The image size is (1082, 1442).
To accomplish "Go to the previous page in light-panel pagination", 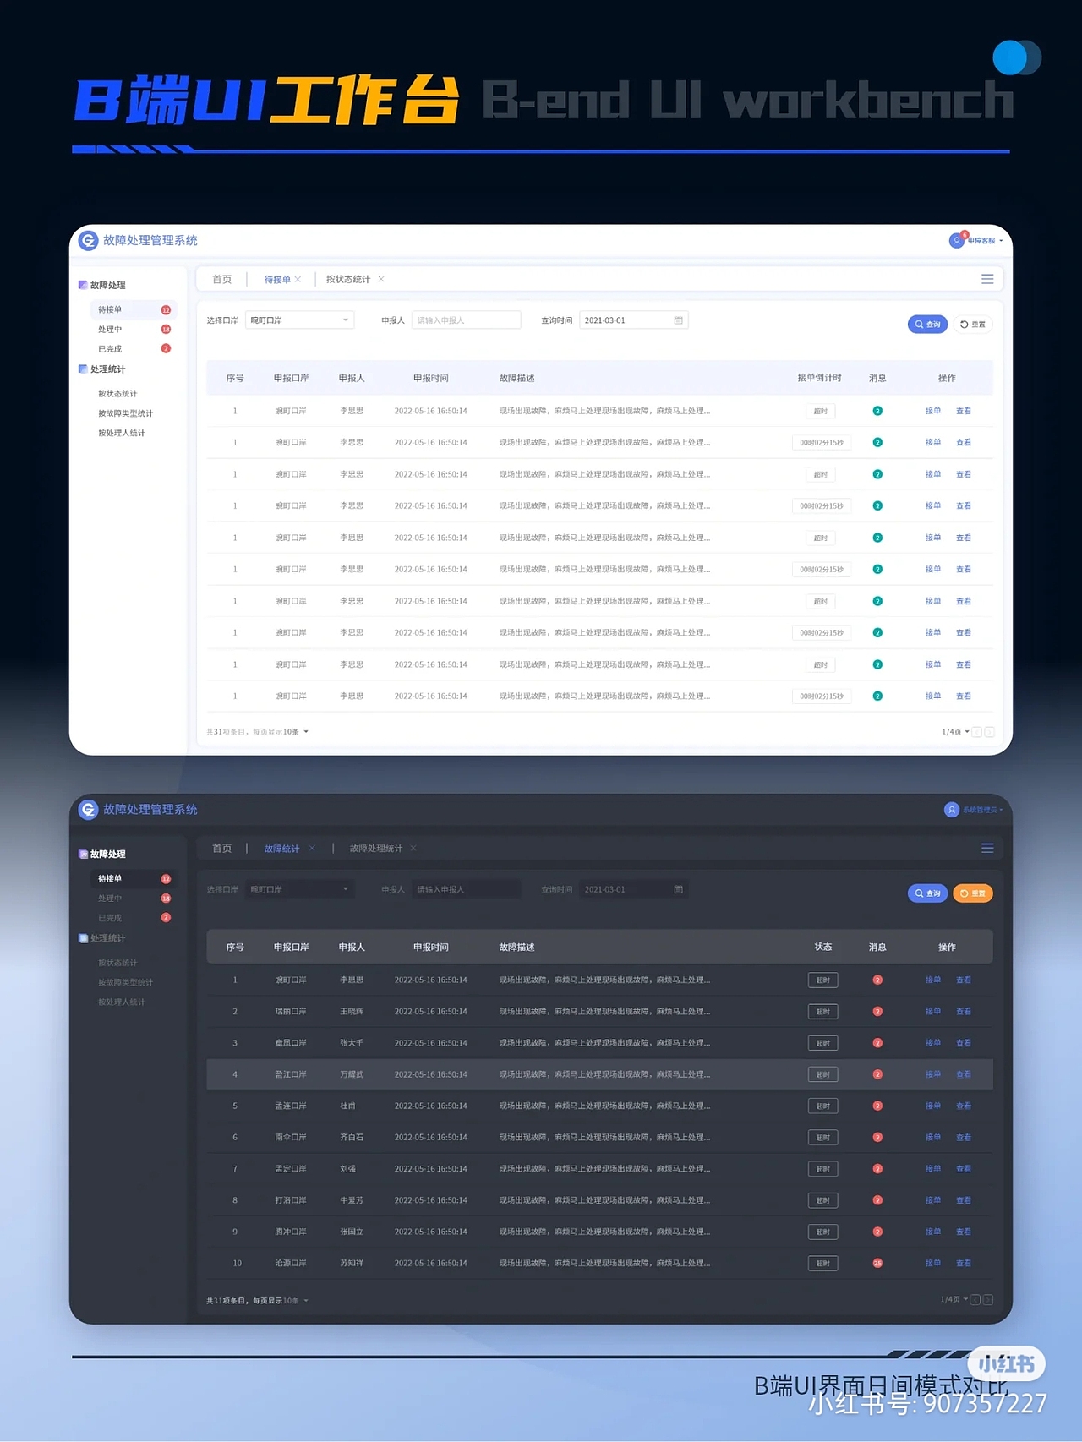I will click(x=977, y=732).
